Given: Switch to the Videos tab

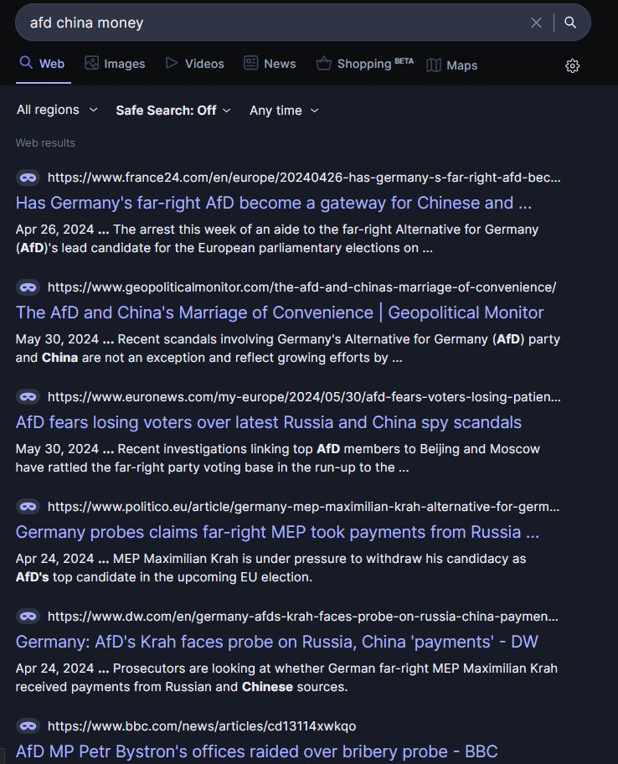Looking at the screenshot, I should pos(195,64).
